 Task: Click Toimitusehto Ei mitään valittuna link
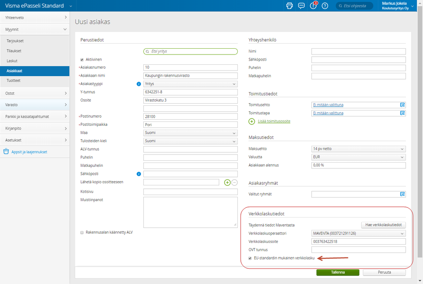(328, 105)
